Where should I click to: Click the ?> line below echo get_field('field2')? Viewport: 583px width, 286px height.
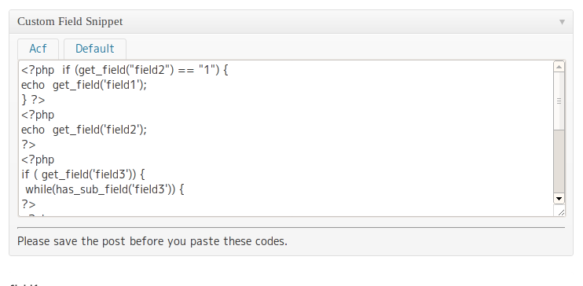pos(28,145)
